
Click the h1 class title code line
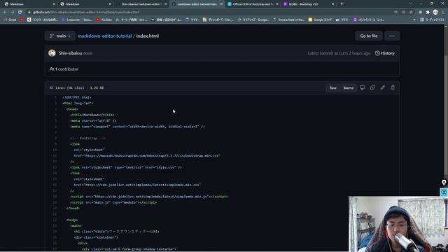117,232
